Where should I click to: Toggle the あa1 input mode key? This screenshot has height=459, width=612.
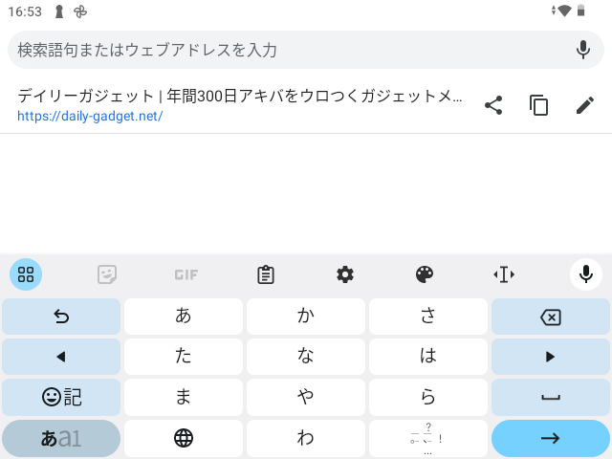[61, 439]
